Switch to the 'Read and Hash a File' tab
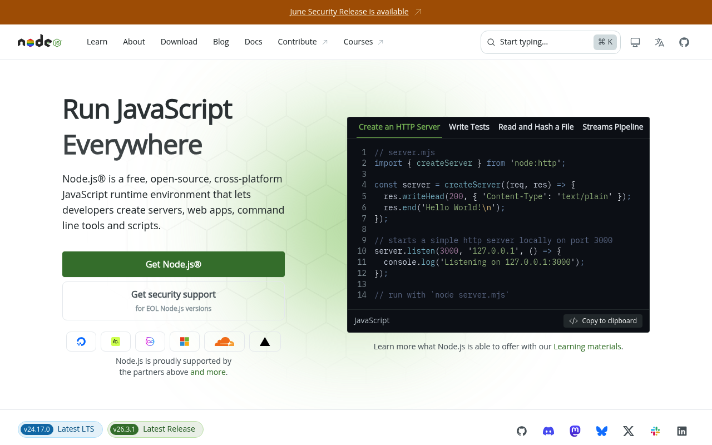This screenshot has height=445, width=712. [x=536, y=127]
